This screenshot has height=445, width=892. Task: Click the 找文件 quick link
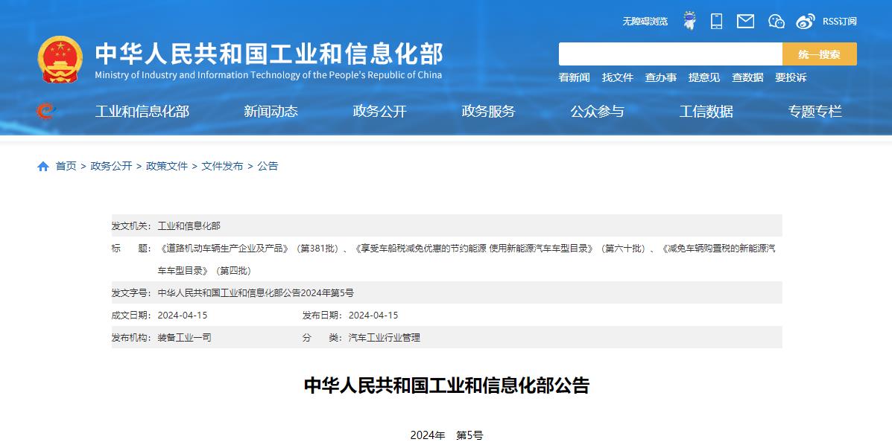[x=617, y=77]
